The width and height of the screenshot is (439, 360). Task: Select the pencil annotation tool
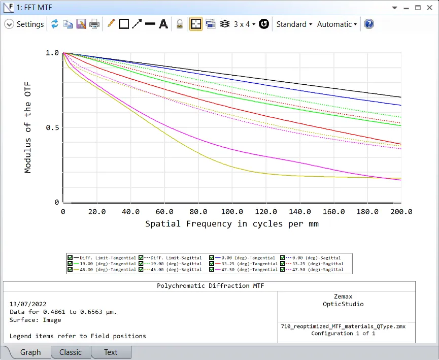(x=111, y=24)
